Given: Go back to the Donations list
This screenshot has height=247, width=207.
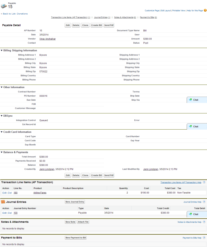Looking at the screenshot, I should (x=15, y=14).
